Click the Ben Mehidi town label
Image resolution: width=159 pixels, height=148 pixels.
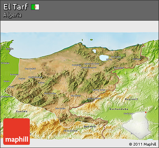click(x=30, y=69)
